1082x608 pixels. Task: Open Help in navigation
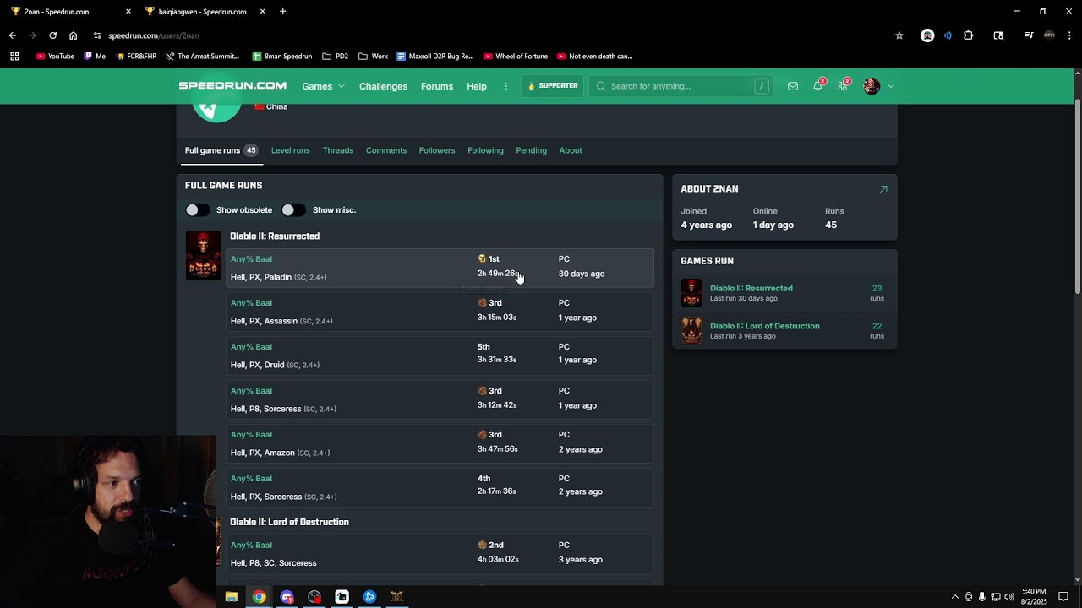click(x=477, y=86)
